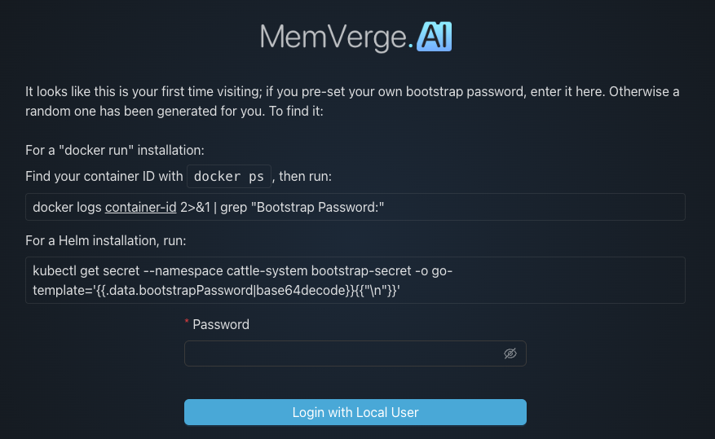
Task: Click the 'For a "docker run" installation:' heading
Action: coord(115,151)
